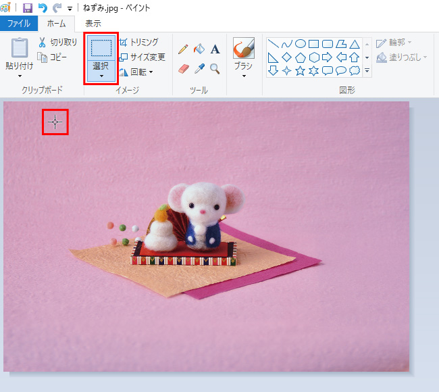Click the Save floppy disk icon
Screen dimensions: 439x392
(x=28, y=8)
